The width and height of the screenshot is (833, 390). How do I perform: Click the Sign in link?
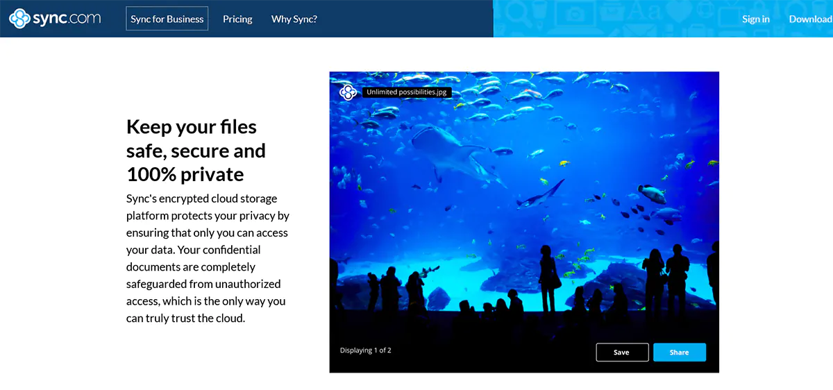click(755, 19)
